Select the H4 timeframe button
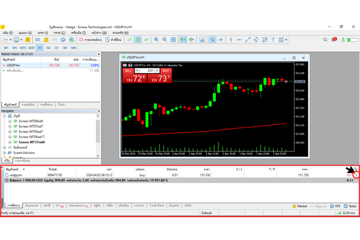 coord(49,47)
